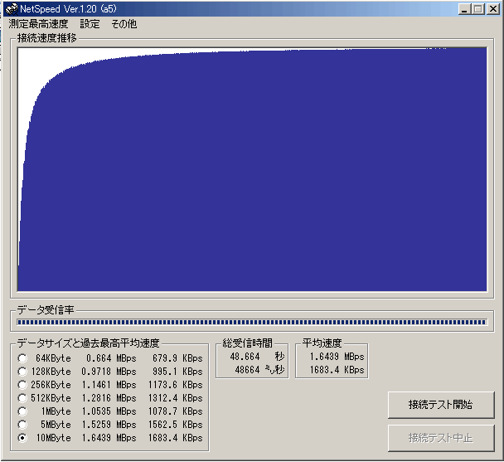Select the 64KByte data size radio button
This screenshot has height=462, width=504.
pos(22,358)
